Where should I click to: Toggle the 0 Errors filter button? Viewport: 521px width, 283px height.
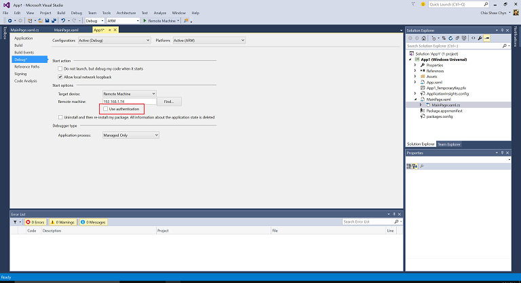click(35, 222)
